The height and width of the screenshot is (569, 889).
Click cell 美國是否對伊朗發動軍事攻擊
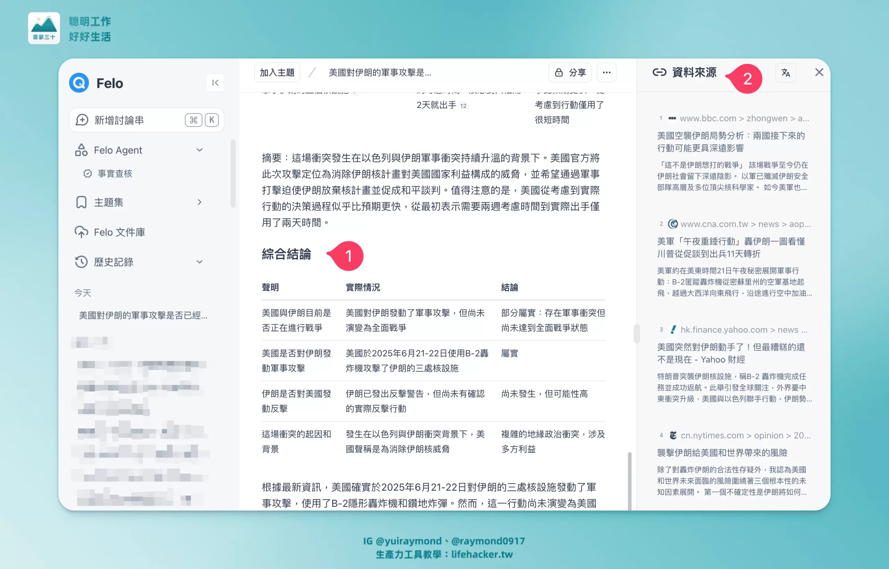tap(296, 361)
